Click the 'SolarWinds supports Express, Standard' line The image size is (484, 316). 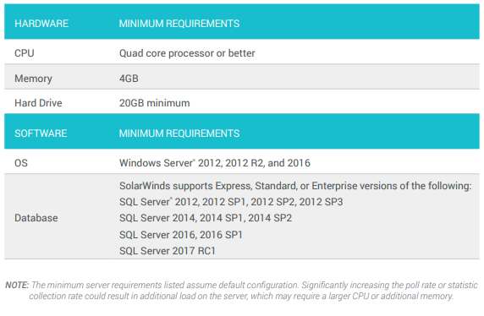click(295, 186)
